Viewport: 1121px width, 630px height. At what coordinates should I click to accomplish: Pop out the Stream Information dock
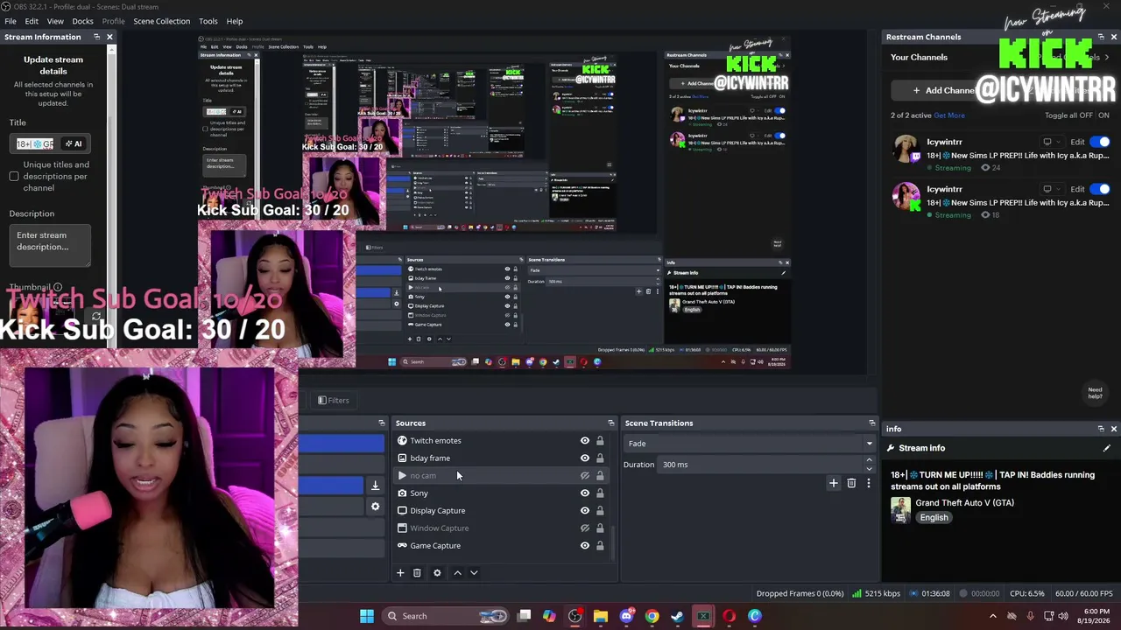pyautogui.click(x=96, y=37)
